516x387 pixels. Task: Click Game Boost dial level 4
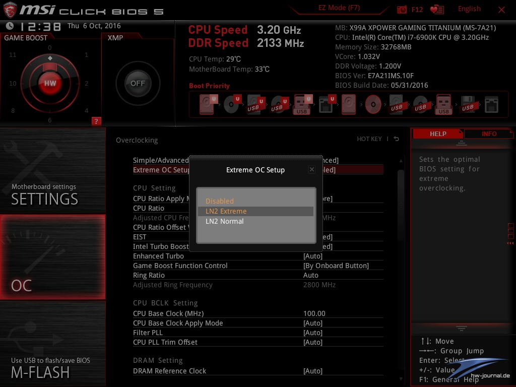(x=87, y=110)
